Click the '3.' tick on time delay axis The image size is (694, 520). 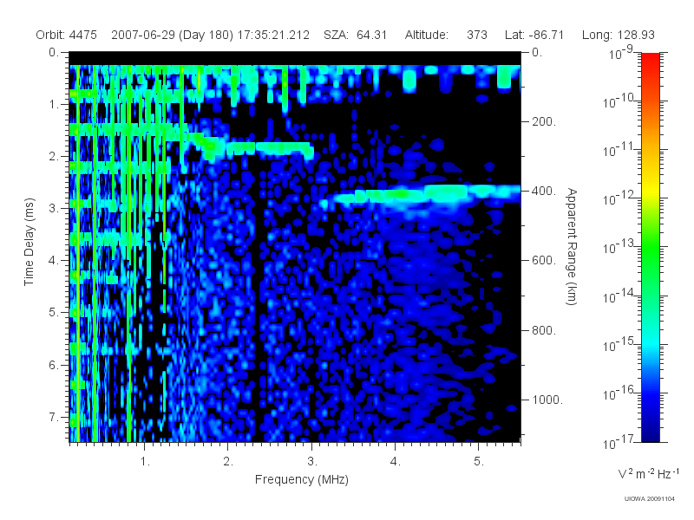point(54,208)
